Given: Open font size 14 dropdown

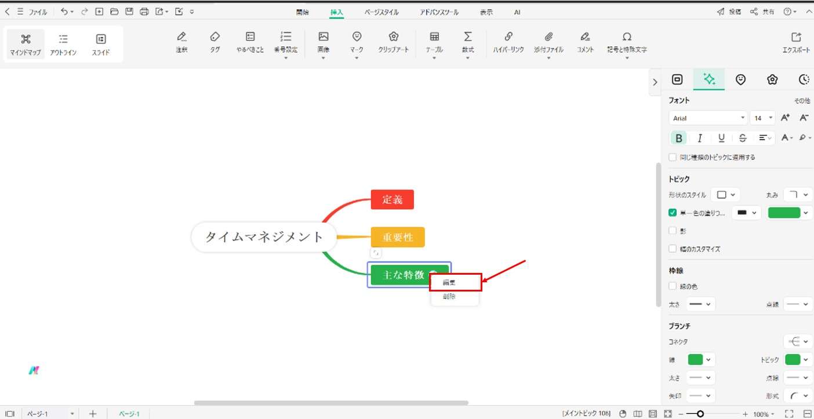Looking at the screenshot, I should (x=762, y=118).
